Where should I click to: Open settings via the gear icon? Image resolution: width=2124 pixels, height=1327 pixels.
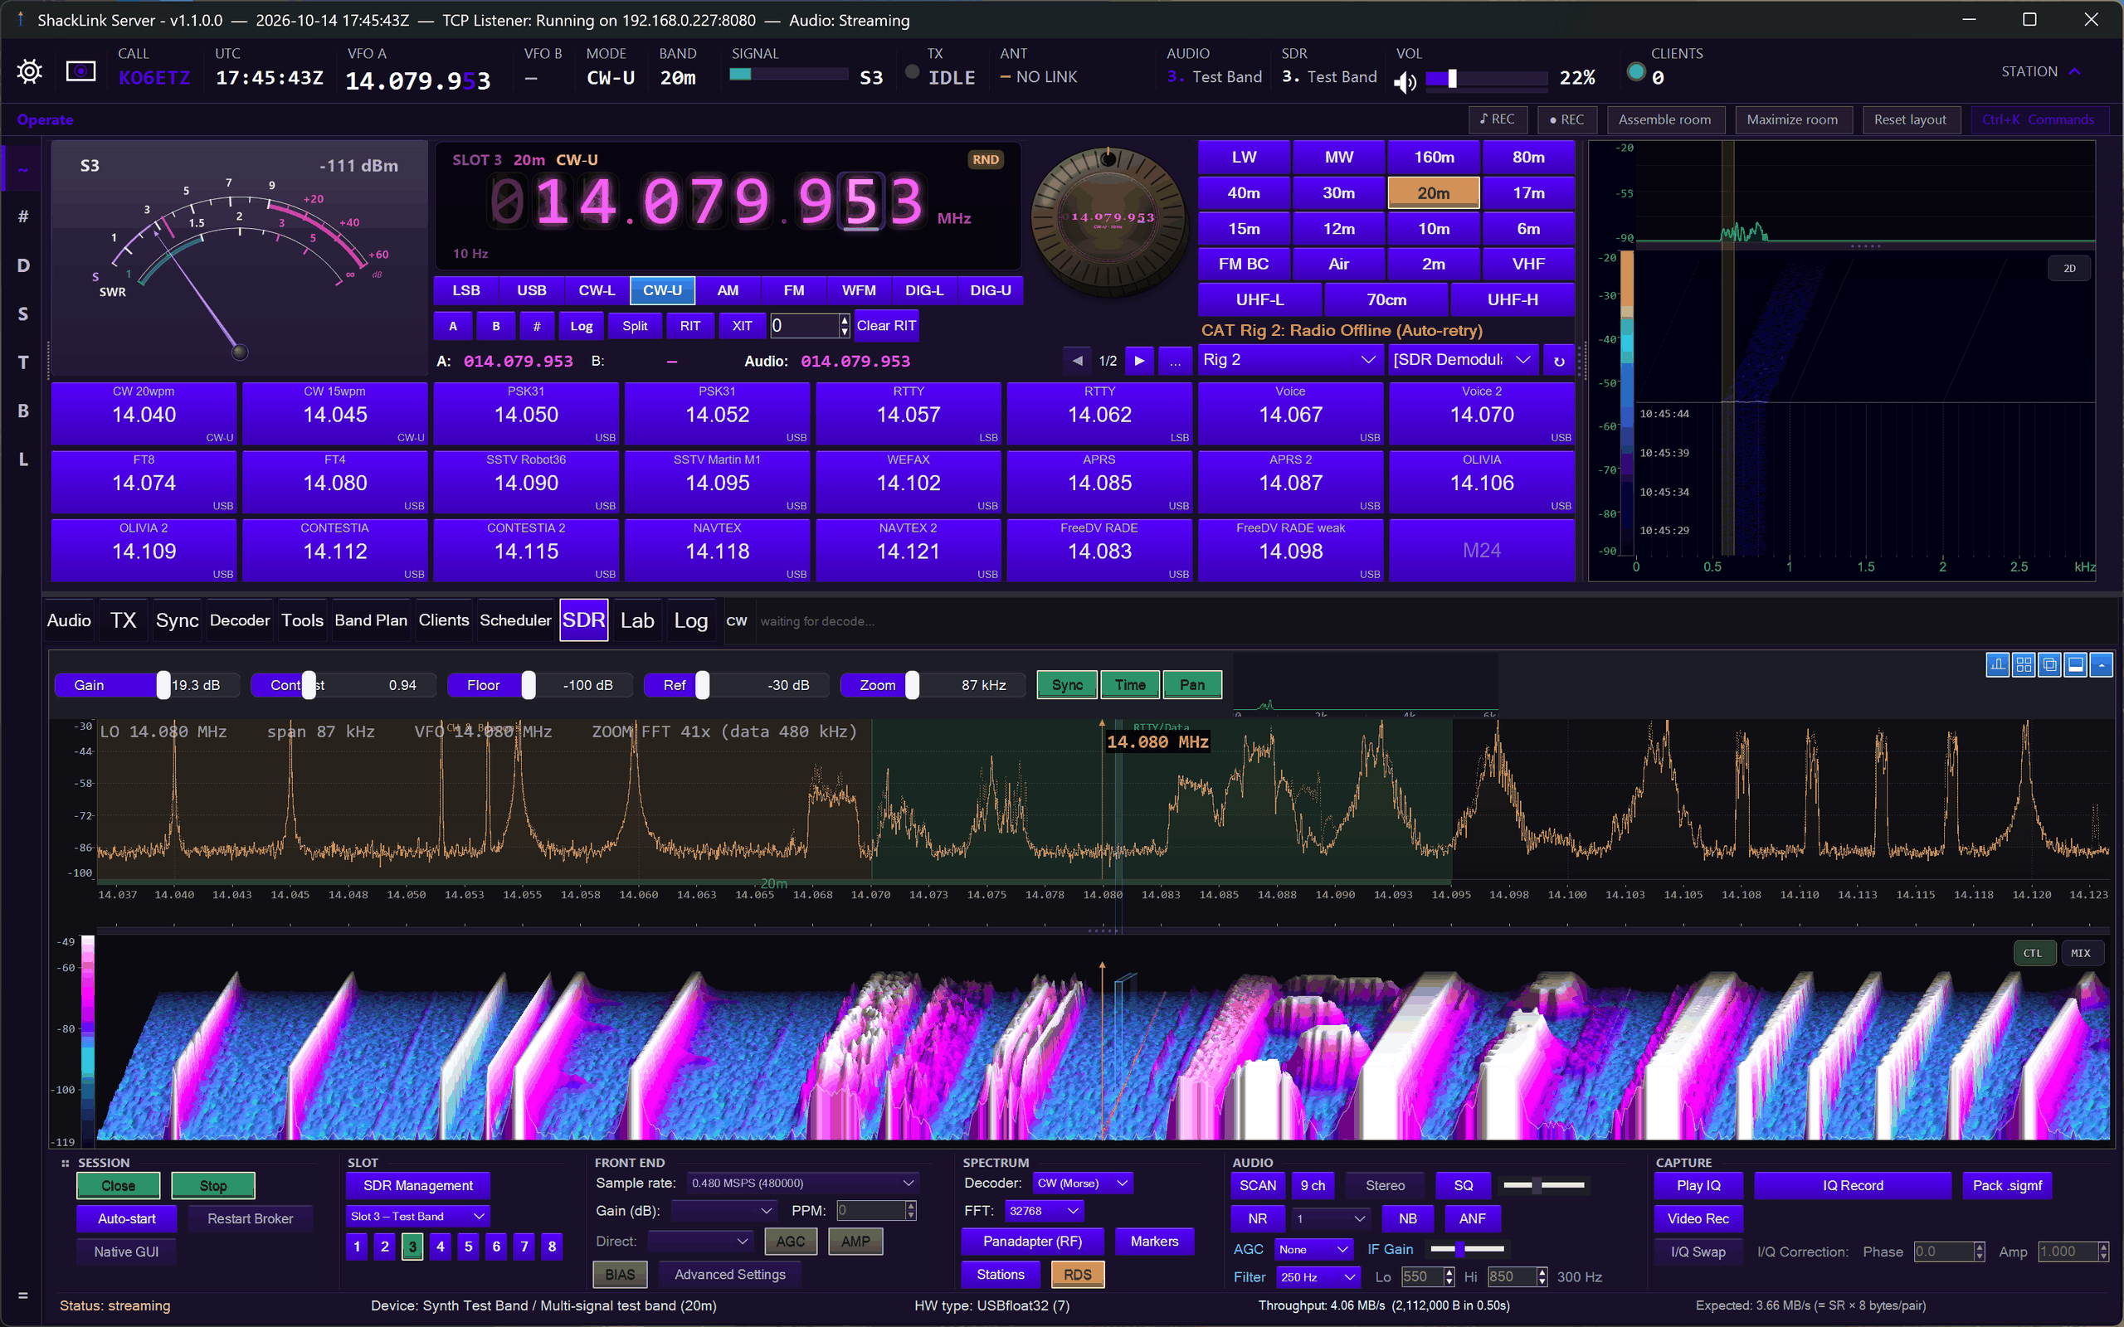click(29, 71)
